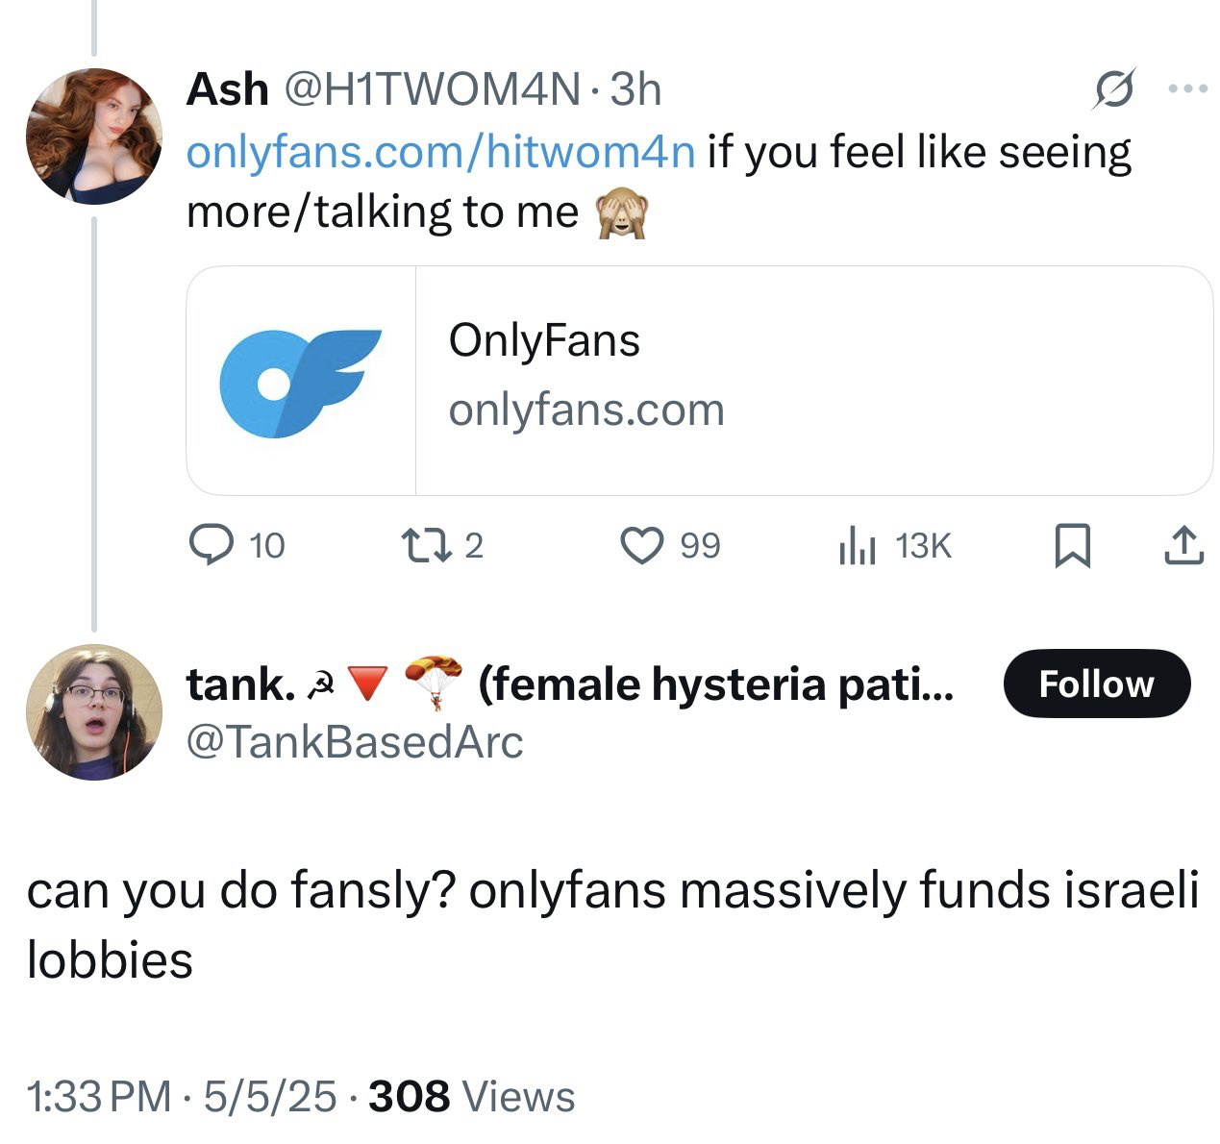Click the Grok slashed-circle icon

[1115, 90]
